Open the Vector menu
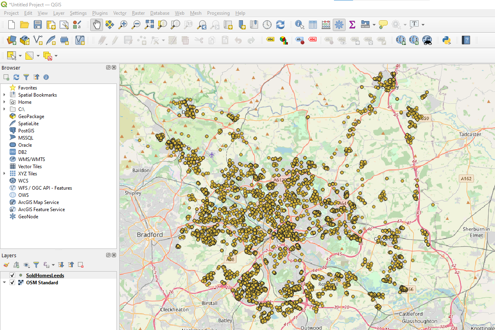The height and width of the screenshot is (330, 495). click(120, 13)
